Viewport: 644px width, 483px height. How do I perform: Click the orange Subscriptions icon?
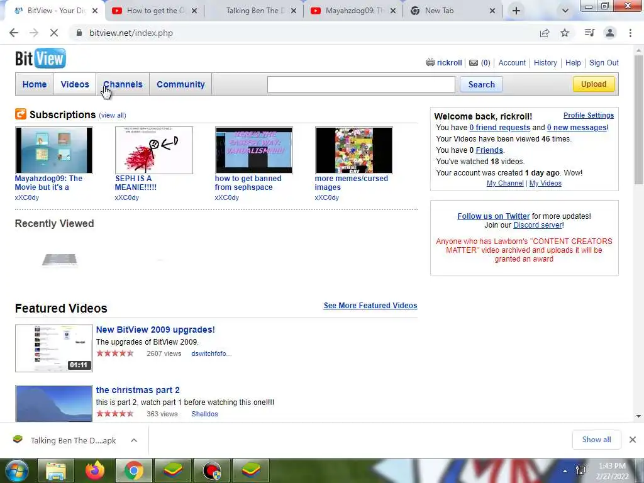coord(21,114)
